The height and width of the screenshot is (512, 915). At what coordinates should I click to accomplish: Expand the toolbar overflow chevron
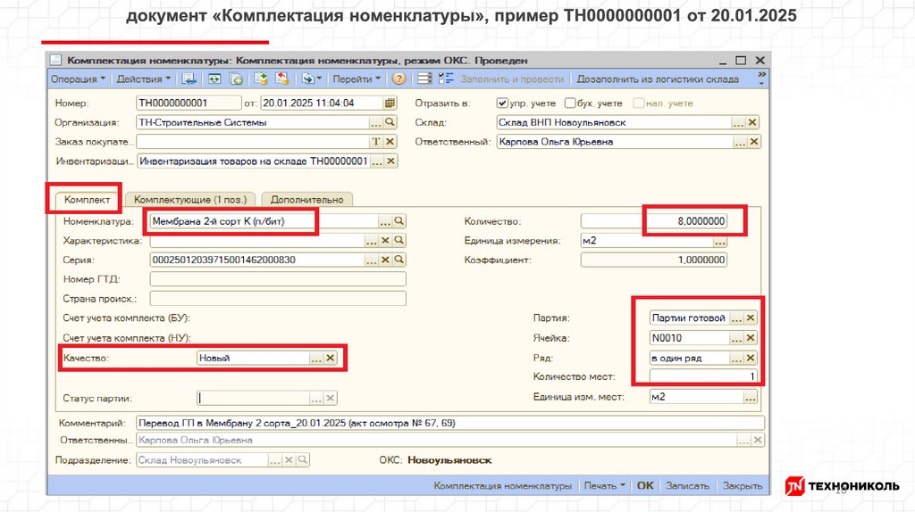[x=761, y=78]
